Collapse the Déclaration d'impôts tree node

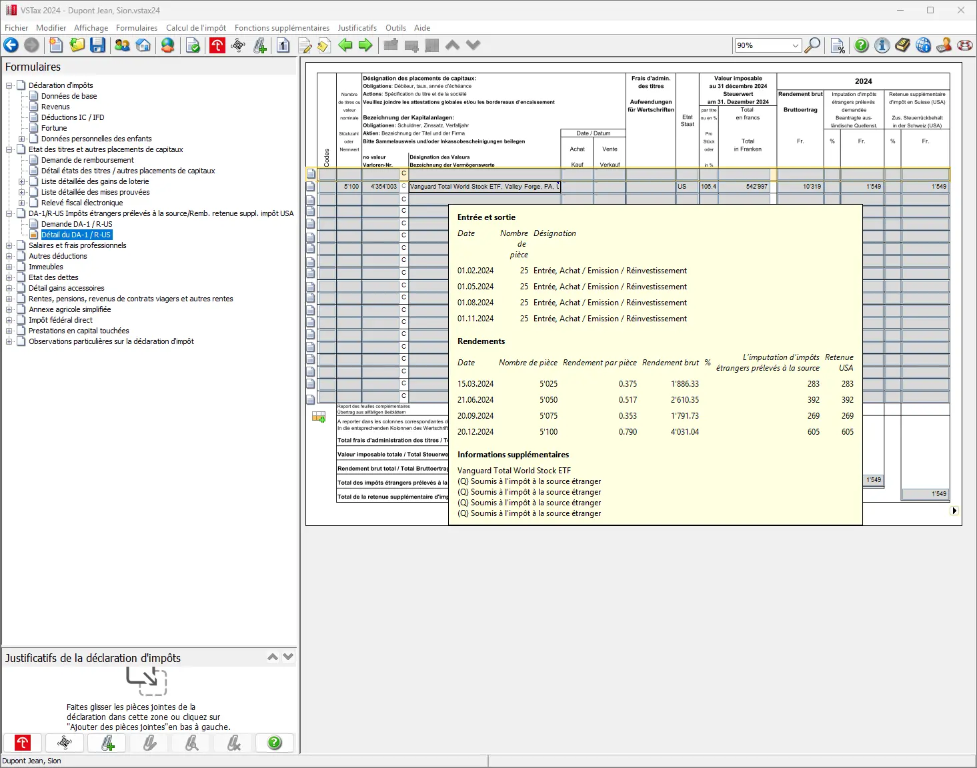[9, 85]
